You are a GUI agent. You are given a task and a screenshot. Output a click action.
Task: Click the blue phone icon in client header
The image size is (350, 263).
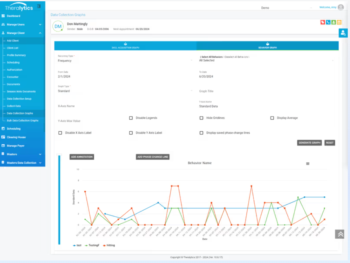click(x=328, y=22)
